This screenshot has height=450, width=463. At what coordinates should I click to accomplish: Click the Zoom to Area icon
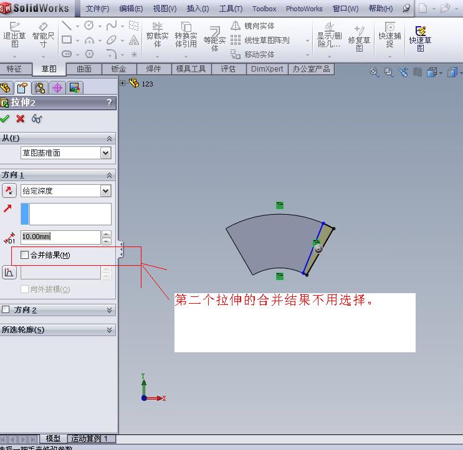click(389, 72)
